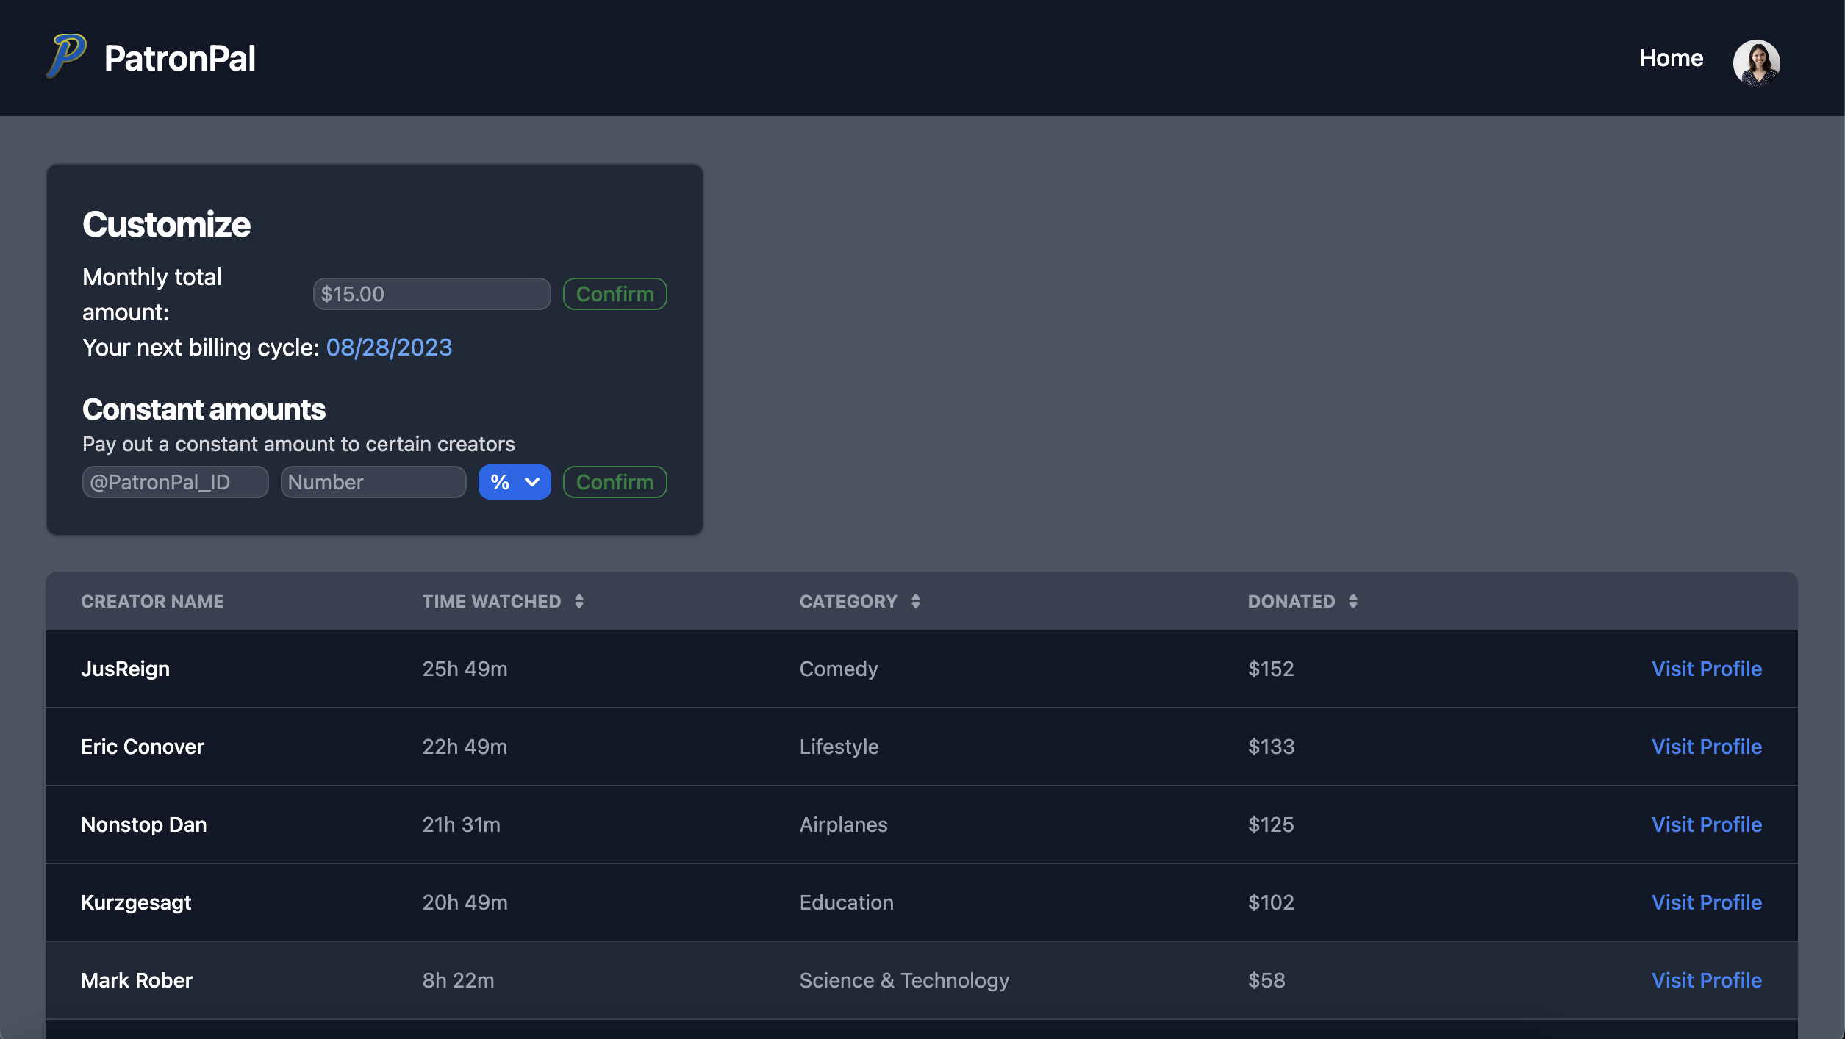Focus the monthly total amount field
This screenshot has width=1845, height=1039.
431,294
